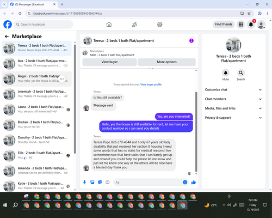Viewport: 272px width, 218px height.
Task: Open the profile circle icon in top navigation
Action: coord(160,25)
